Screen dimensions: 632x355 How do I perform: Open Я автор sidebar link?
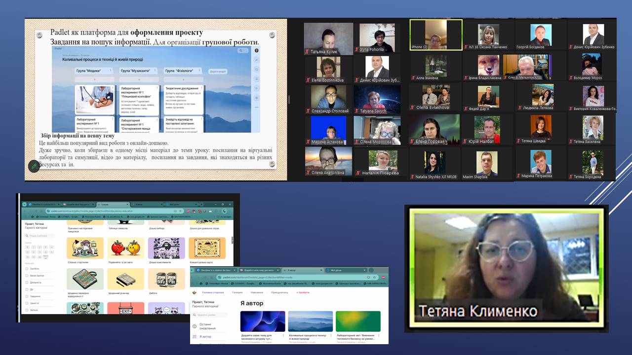coord(205,337)
